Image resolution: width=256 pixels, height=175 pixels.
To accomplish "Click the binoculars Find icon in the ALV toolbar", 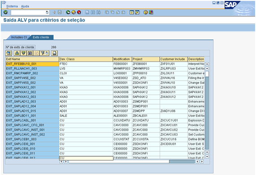I will pos(30,53).
